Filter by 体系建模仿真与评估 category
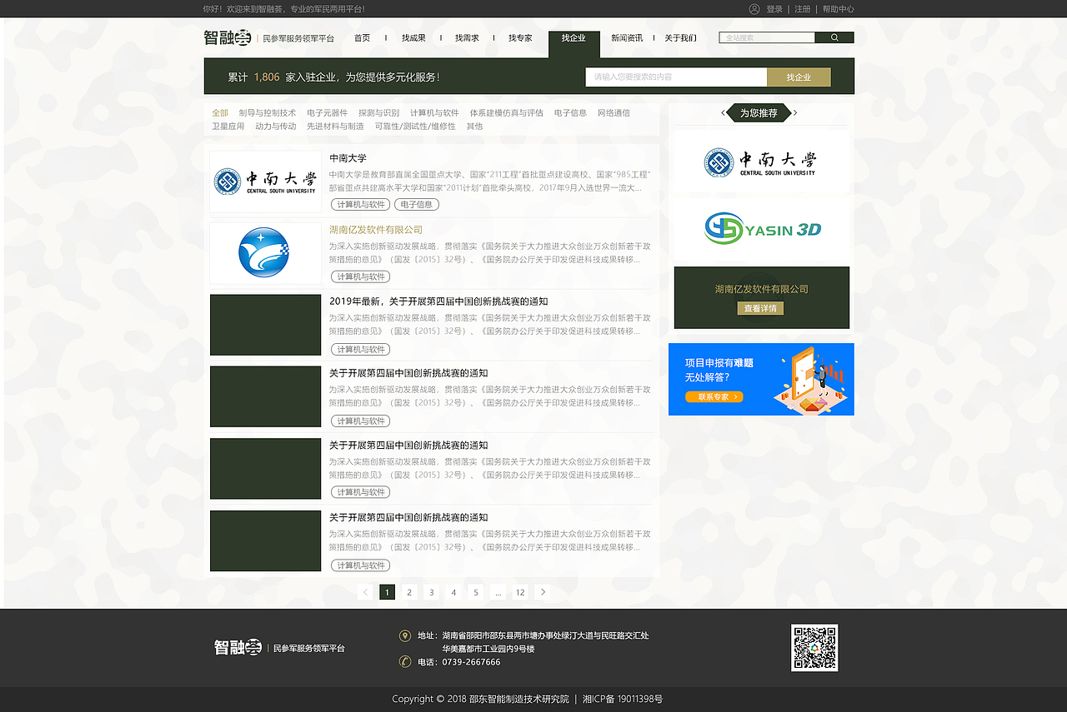The width and height of the screenshot is (1067, 712). click(x=506, y=113)
